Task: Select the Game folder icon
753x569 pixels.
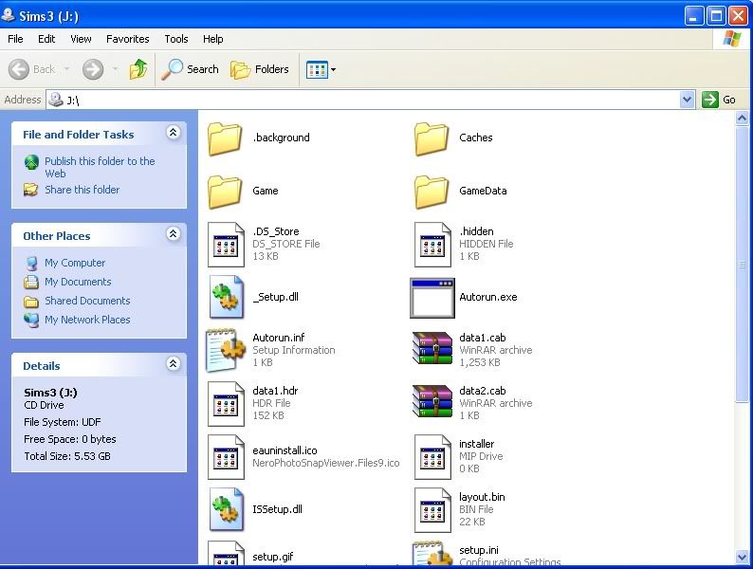Action: 225,192
